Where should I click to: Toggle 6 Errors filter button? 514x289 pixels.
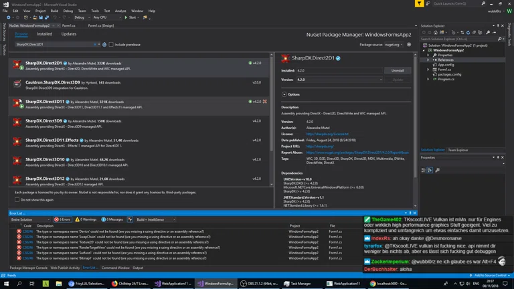62,219
